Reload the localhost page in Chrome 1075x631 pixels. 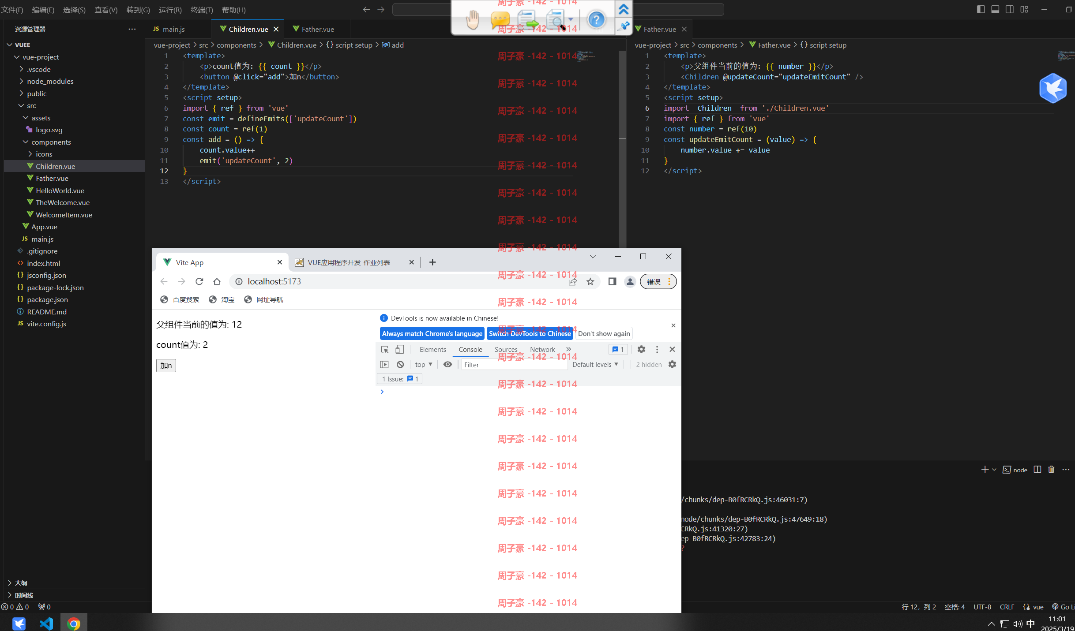coord(199,282)
